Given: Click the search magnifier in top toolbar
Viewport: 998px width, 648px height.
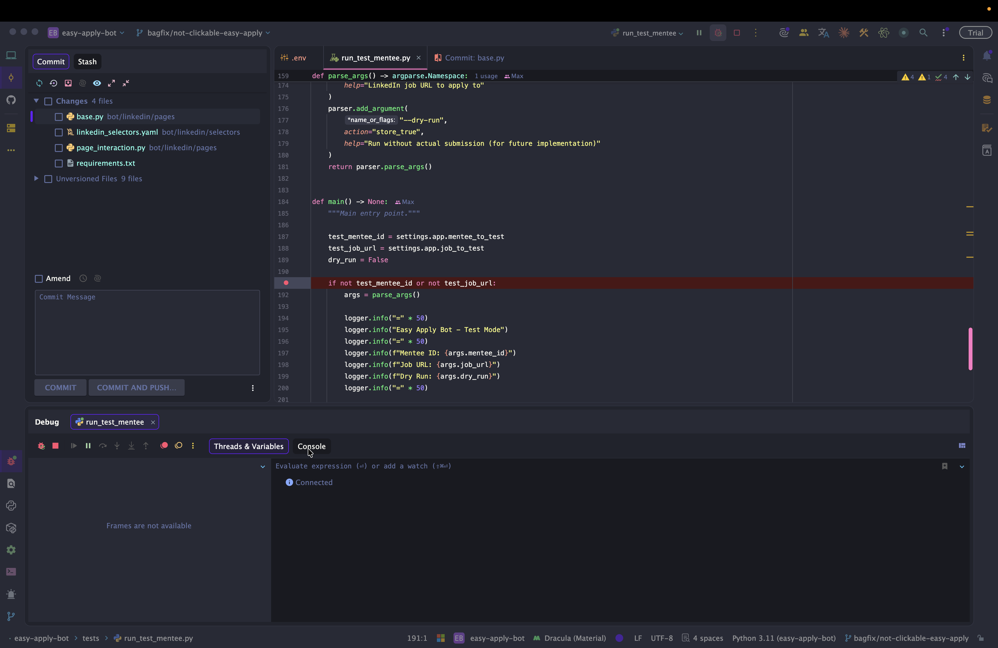Looking at the screenshot, I should pos(923,33).
